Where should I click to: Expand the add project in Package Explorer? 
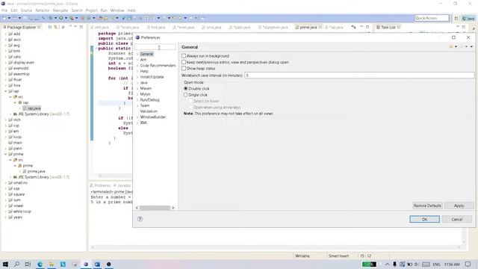click(x=5, y=34)
